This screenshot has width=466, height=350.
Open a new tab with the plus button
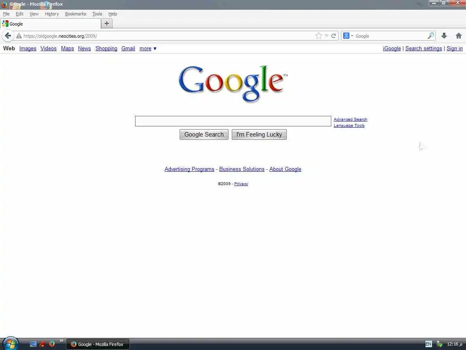click(x=107, y=23)
